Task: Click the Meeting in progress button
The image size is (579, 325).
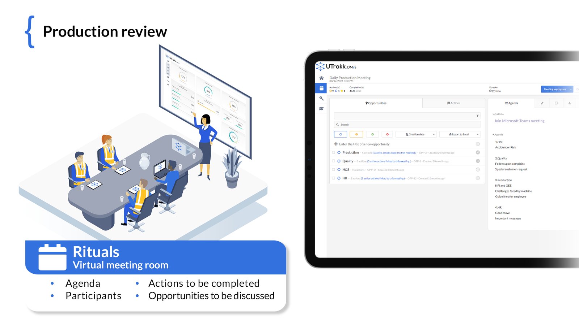Action: point(554,89)
